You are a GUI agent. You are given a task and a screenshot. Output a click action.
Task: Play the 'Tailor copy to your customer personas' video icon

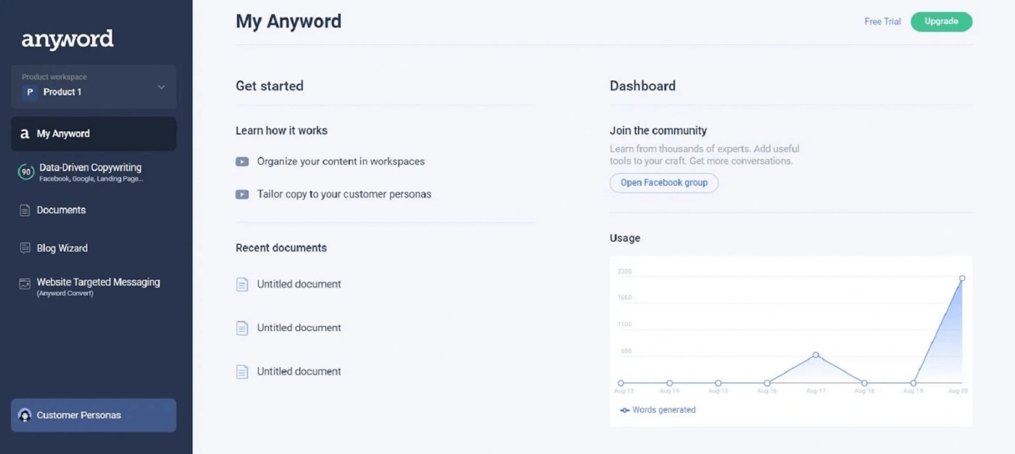242,194
